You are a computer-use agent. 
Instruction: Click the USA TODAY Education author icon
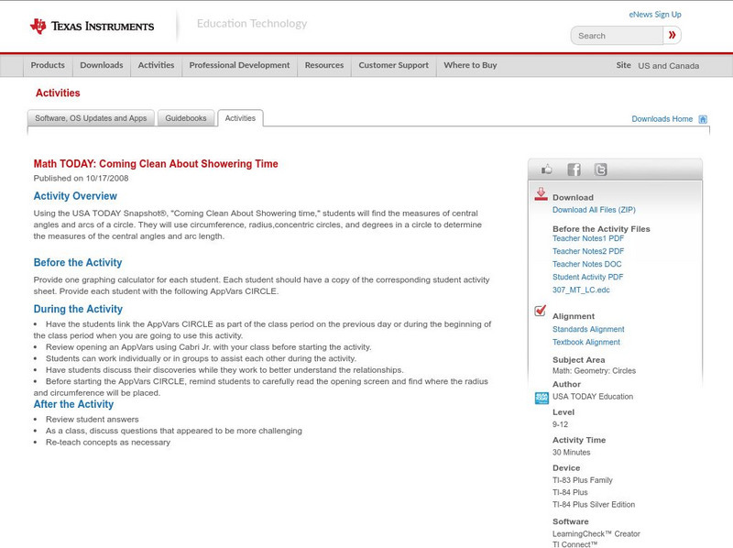coord(542,398)
